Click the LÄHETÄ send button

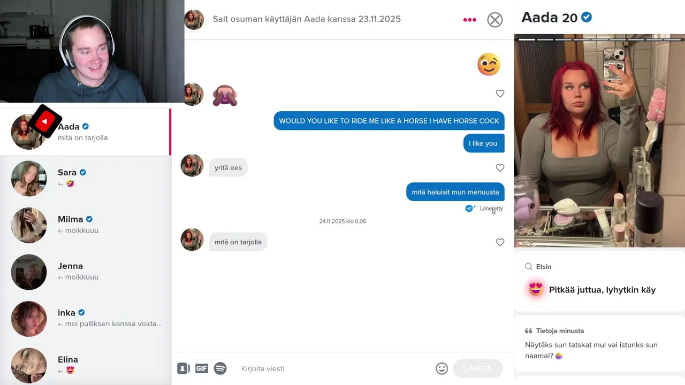pos(477,368)
